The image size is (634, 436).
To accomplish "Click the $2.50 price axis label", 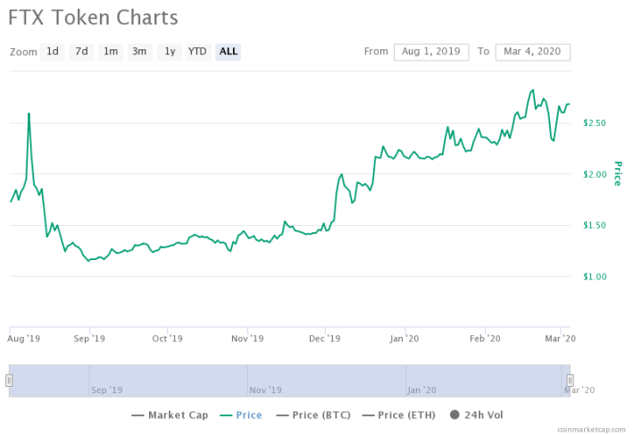I will pos(595,123).
